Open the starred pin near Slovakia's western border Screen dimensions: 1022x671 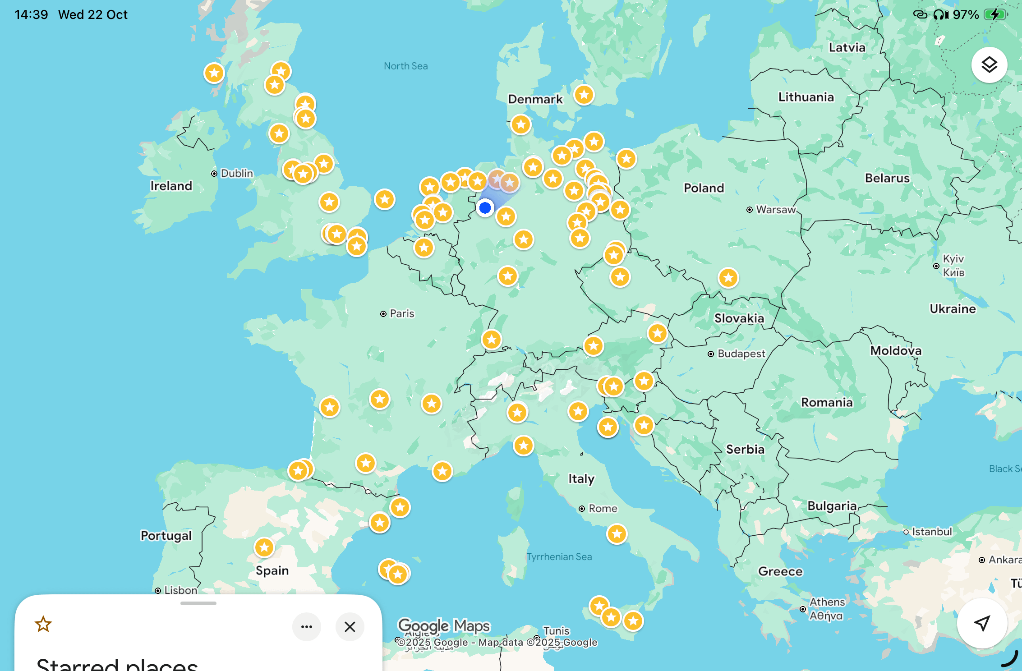click(x=657, y=334)
